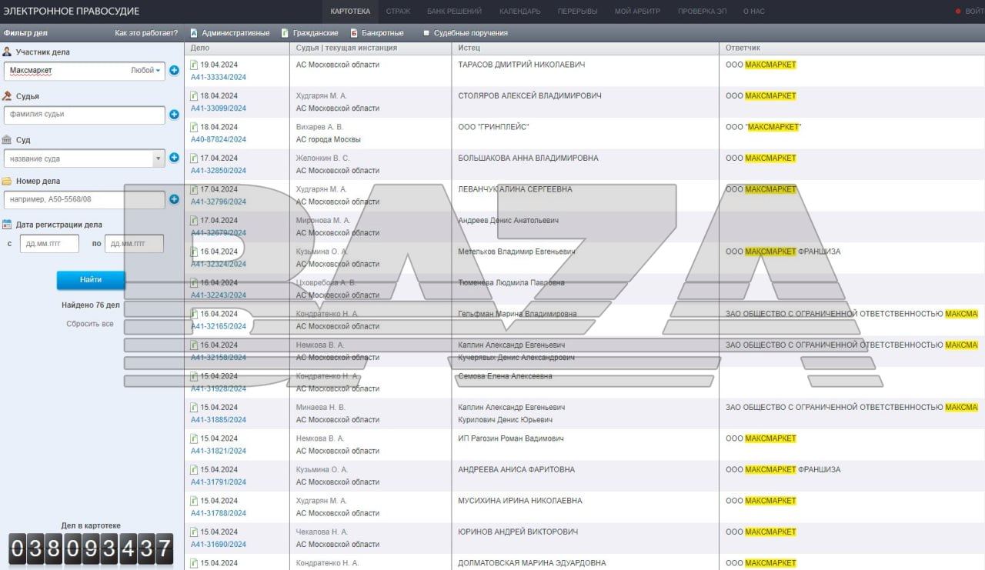The height and width of the screenshot is (570, 985).
Task: Click the plus icon beside judge surname field
Action: point(174,115)
